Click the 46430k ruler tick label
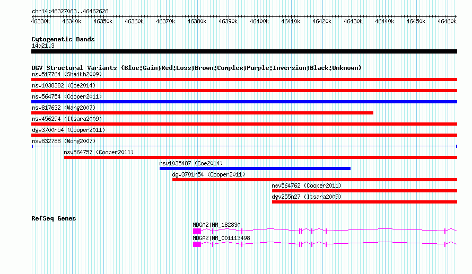 353,21
